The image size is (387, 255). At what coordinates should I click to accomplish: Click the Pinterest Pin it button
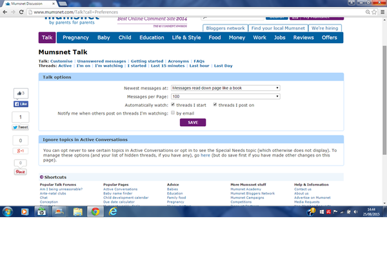click(x=21, y=172)
